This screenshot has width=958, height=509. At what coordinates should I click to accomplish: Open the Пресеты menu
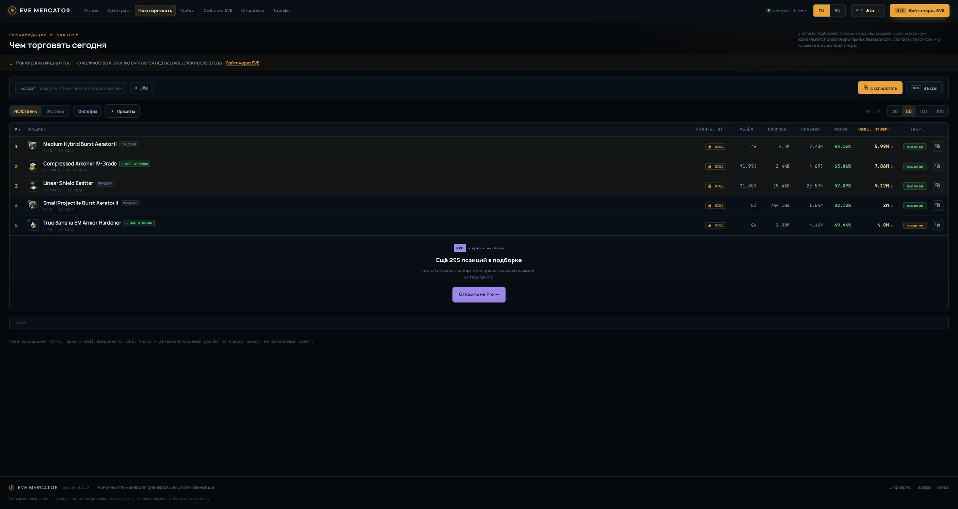[x=123, y=111]
